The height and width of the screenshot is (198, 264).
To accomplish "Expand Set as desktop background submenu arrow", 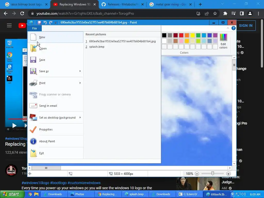I will (x=80, y=117).
